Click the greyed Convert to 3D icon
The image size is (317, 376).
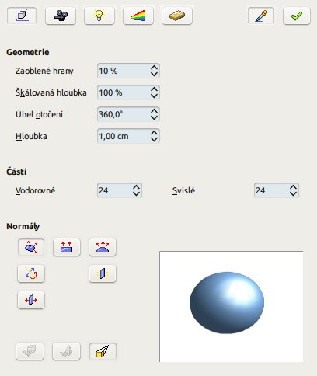[30, 351]
